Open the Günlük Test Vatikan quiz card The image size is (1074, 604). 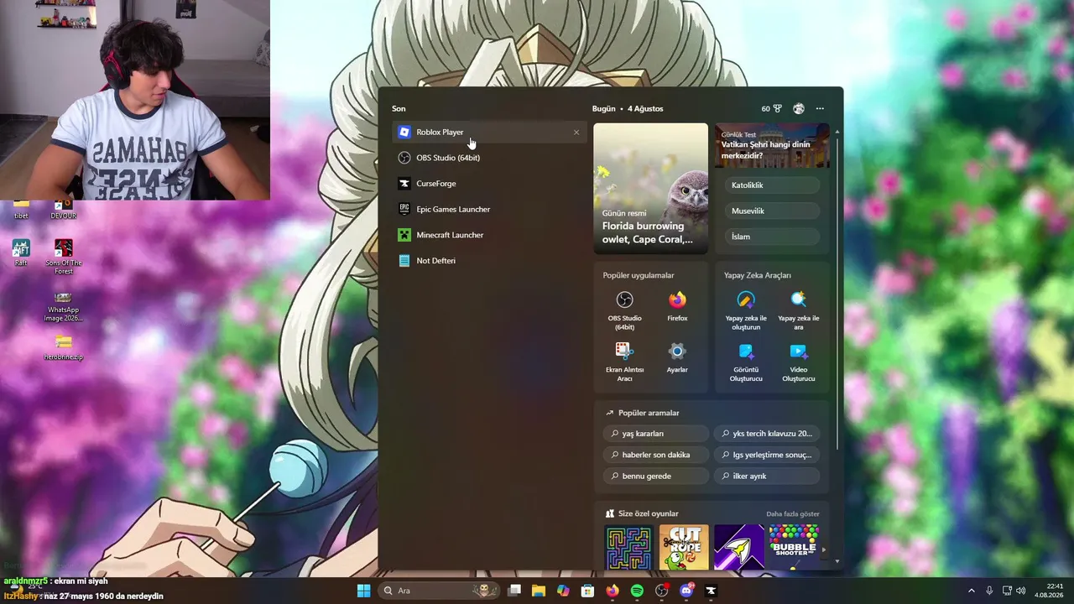pyautogui.click(x=772, y=146)
